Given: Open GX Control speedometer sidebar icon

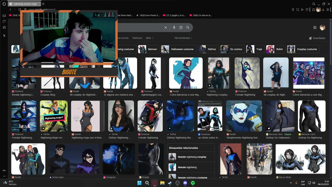Looking at the screenshot, I should [4, 21].
